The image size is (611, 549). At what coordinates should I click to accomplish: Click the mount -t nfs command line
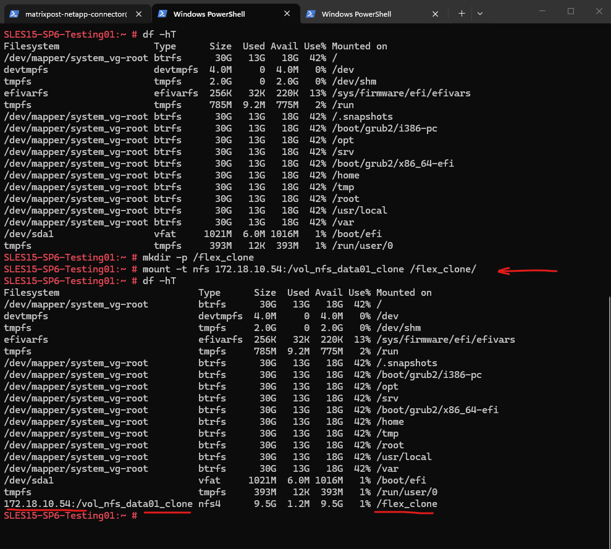point(309,269)
